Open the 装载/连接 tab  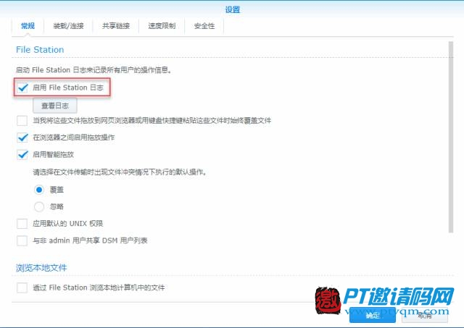click(68, 26)
